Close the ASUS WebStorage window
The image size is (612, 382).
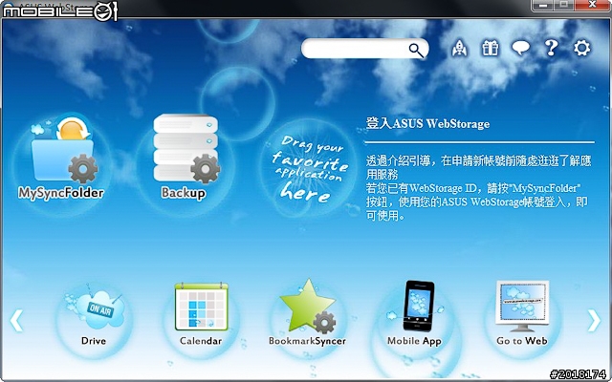point(592,5)
